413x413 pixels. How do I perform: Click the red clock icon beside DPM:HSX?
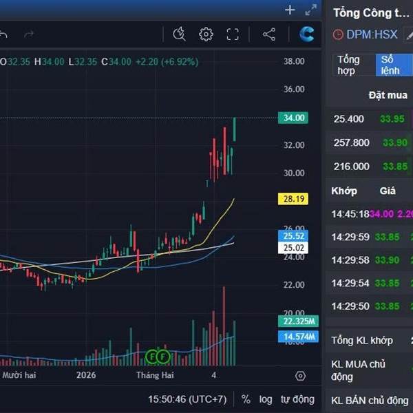tap(338, 34)
